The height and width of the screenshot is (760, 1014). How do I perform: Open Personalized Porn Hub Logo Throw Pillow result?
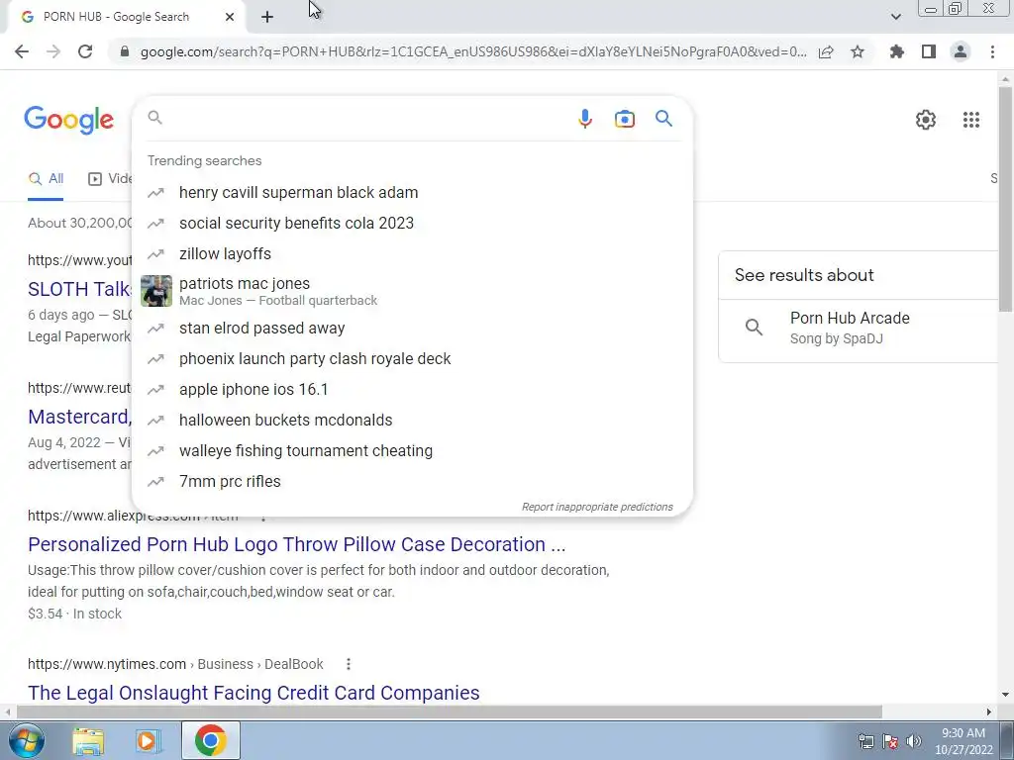(297, 544)
